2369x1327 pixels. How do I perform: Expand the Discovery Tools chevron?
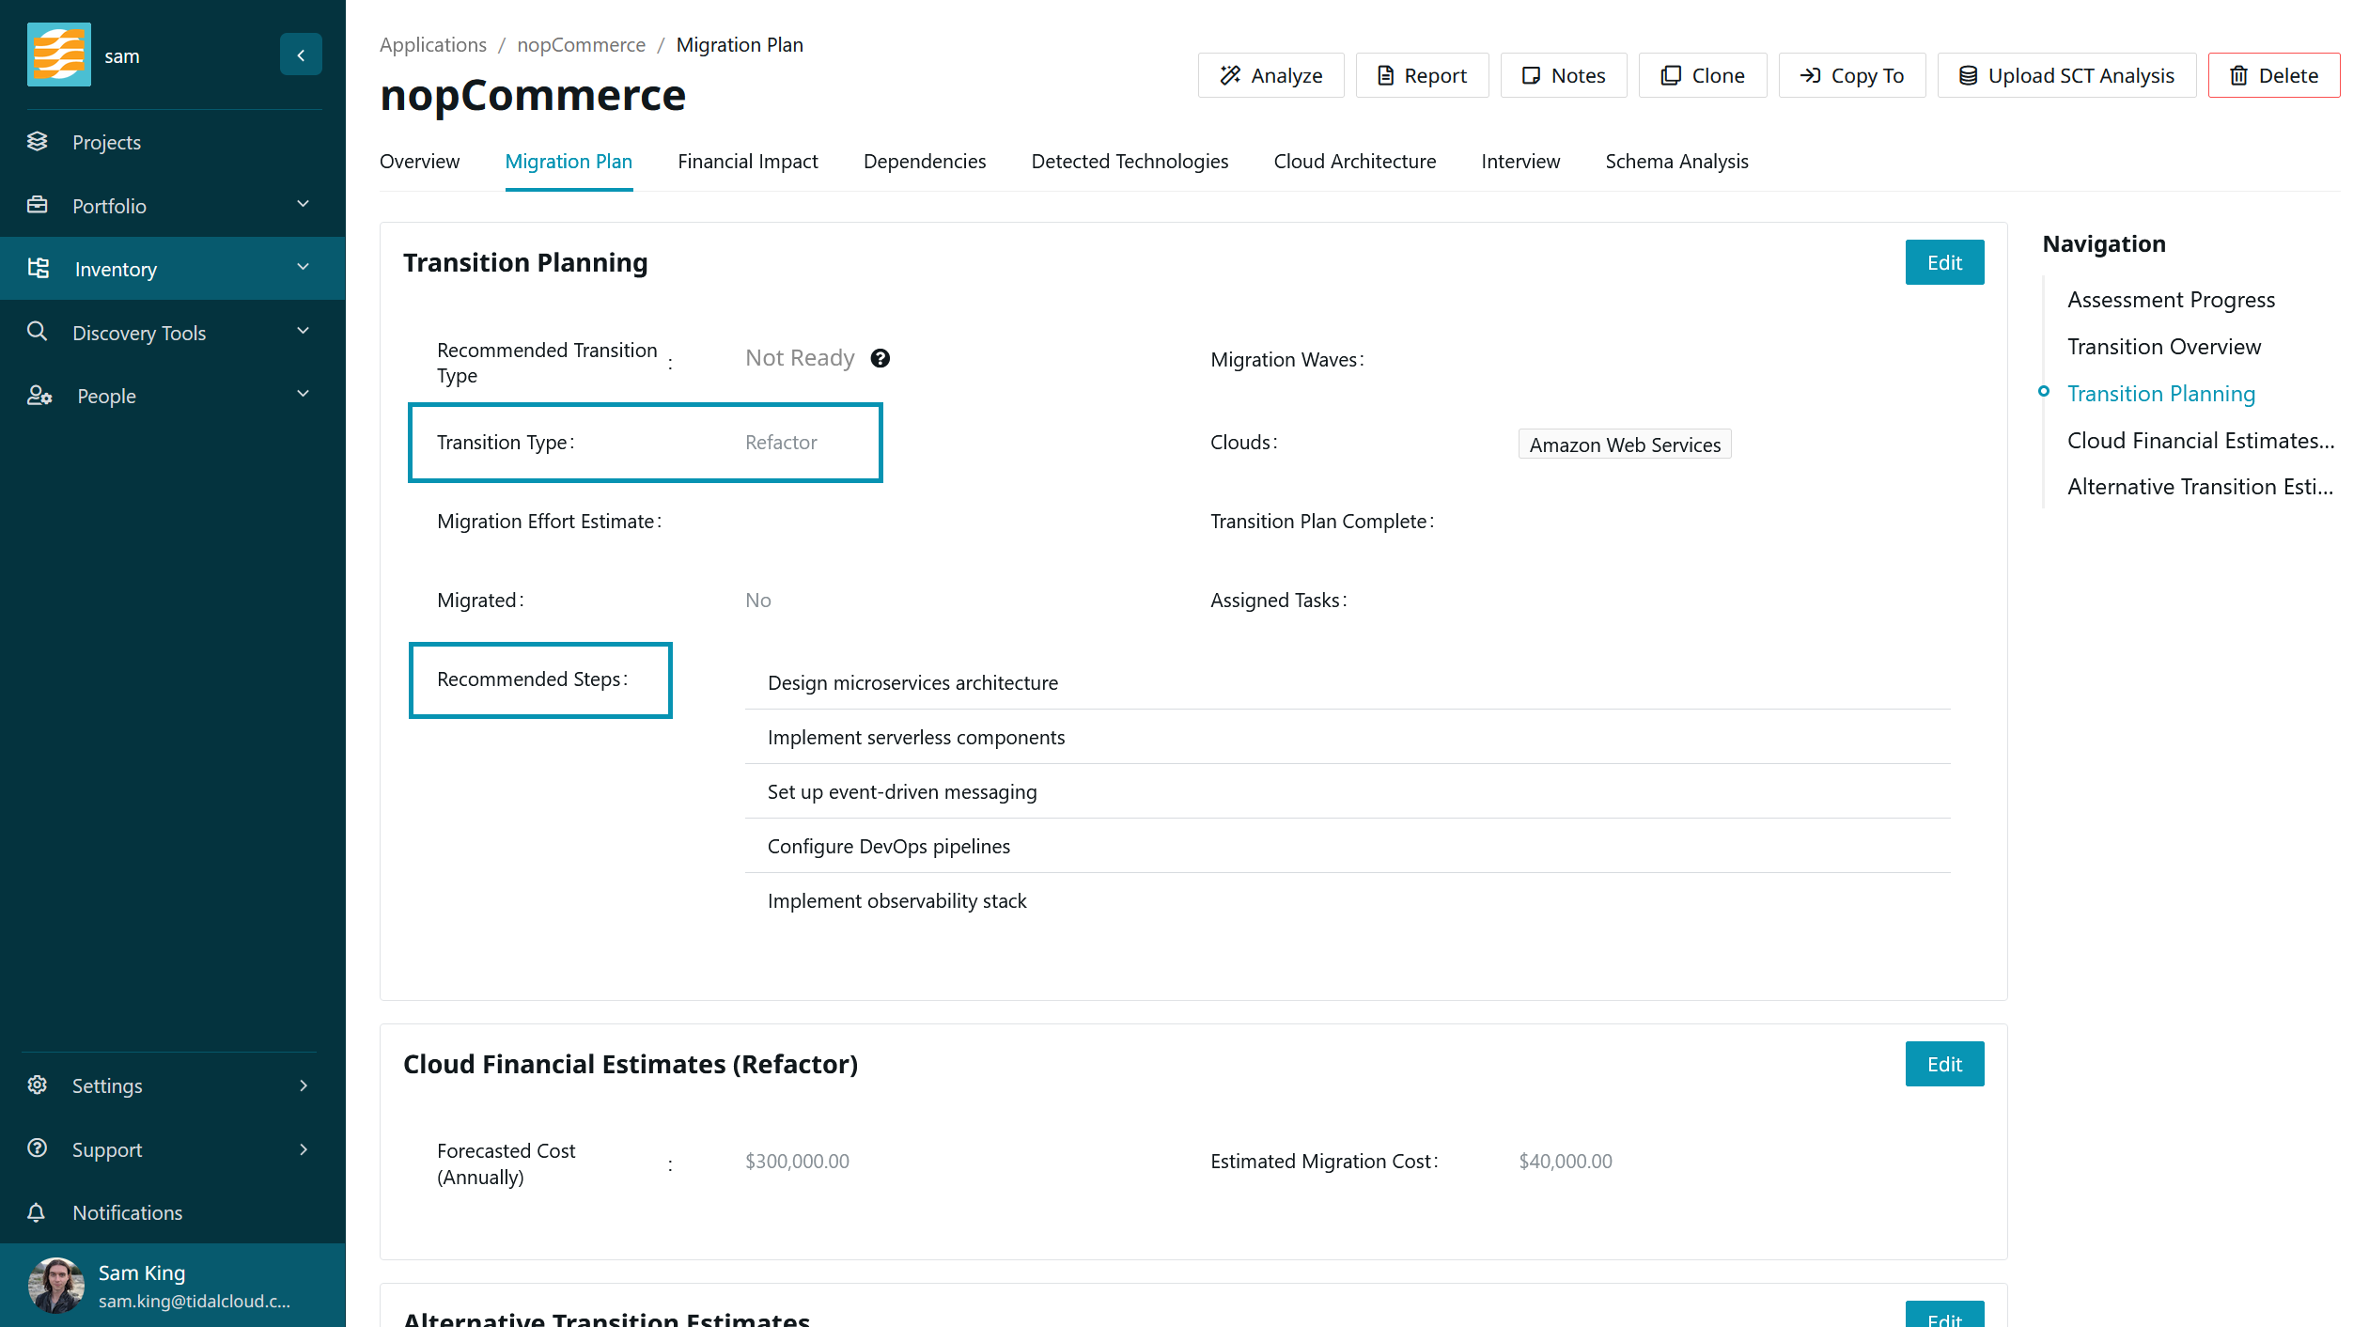(x=303, y=332)
